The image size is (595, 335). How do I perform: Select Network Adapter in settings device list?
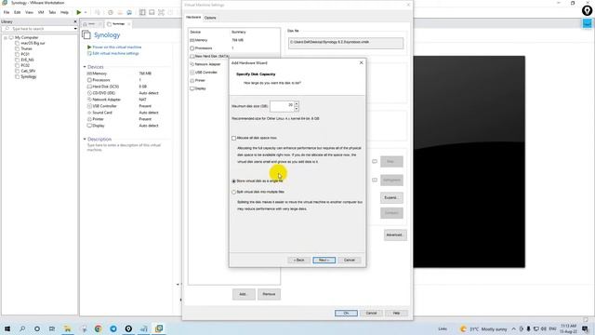click(x=207, y=64)
